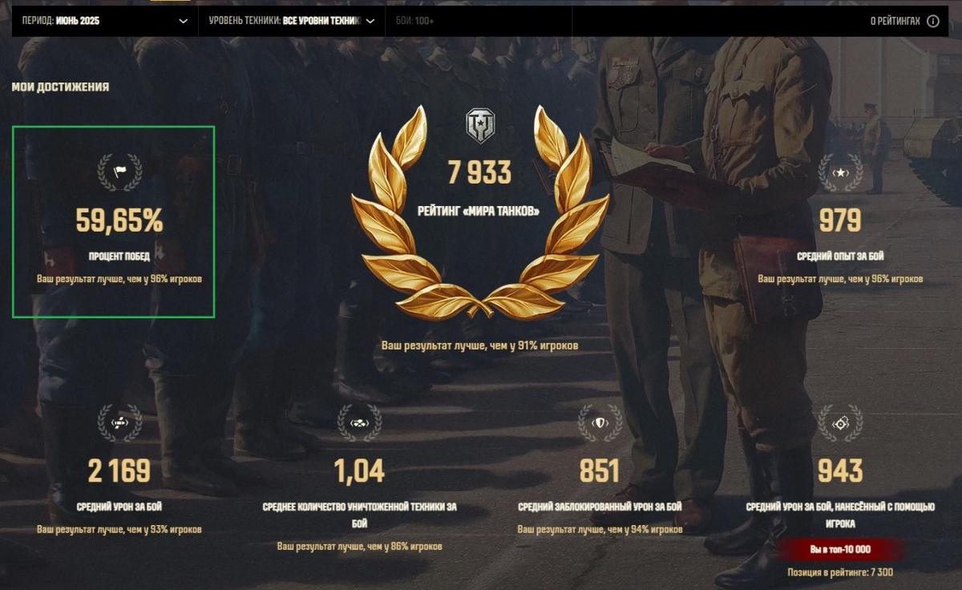Click the 59,65% win rate value
The width and height of the screenshot is (962, 590).
(119, 221)
